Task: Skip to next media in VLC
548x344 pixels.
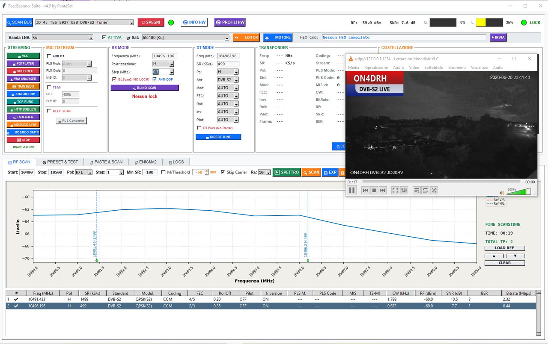Action: 383,190
